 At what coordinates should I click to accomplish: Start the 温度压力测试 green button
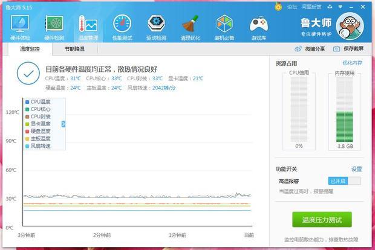(322, 219)
